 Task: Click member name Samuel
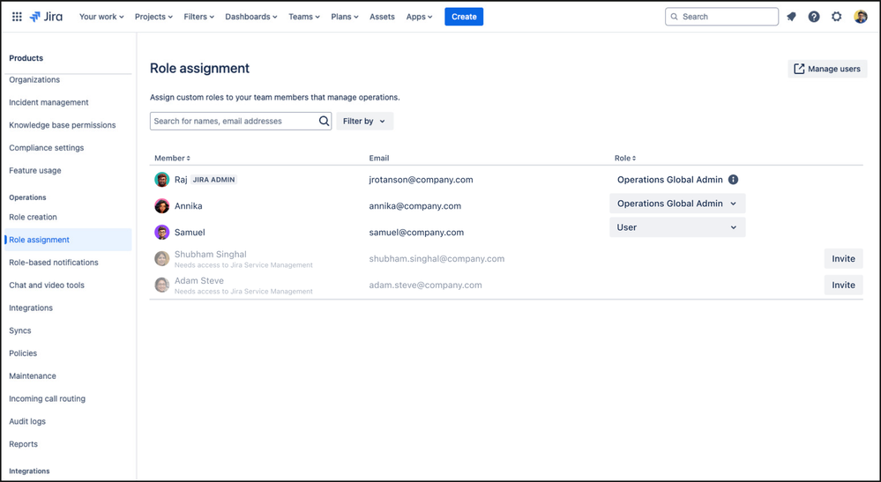coord(190,233)
